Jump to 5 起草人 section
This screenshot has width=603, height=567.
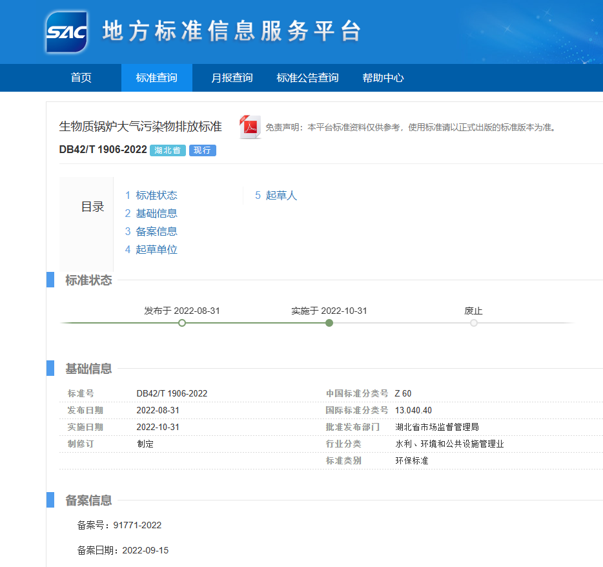[x=276, y=195]
